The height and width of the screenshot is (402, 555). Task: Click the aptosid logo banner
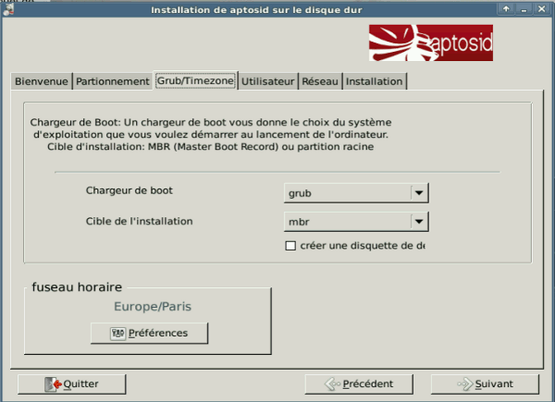click(431, 43)
